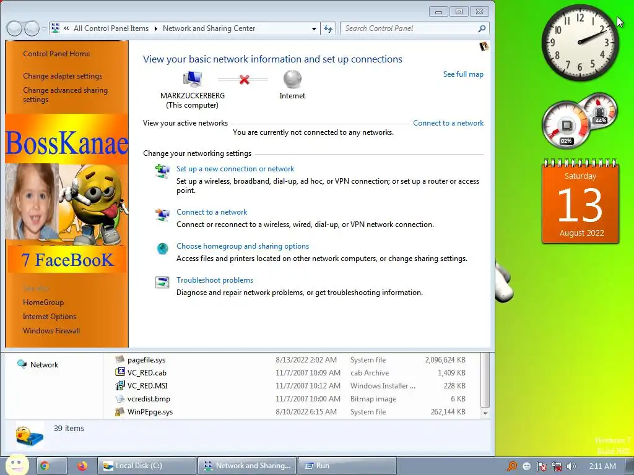This screenshot has width=634, height=475.
Task: Open the help icon in Network Center
Action: (x=483, y=46)
